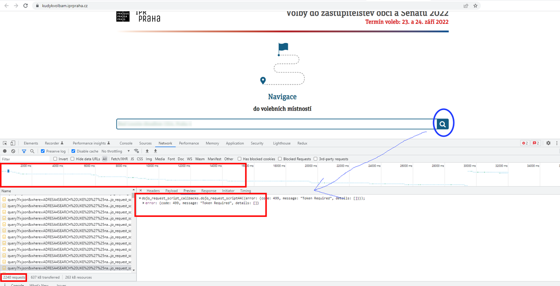This screenshot has width=560, height=286.
Task: Open the No throttling dropdown
Action: pos(112,151)
